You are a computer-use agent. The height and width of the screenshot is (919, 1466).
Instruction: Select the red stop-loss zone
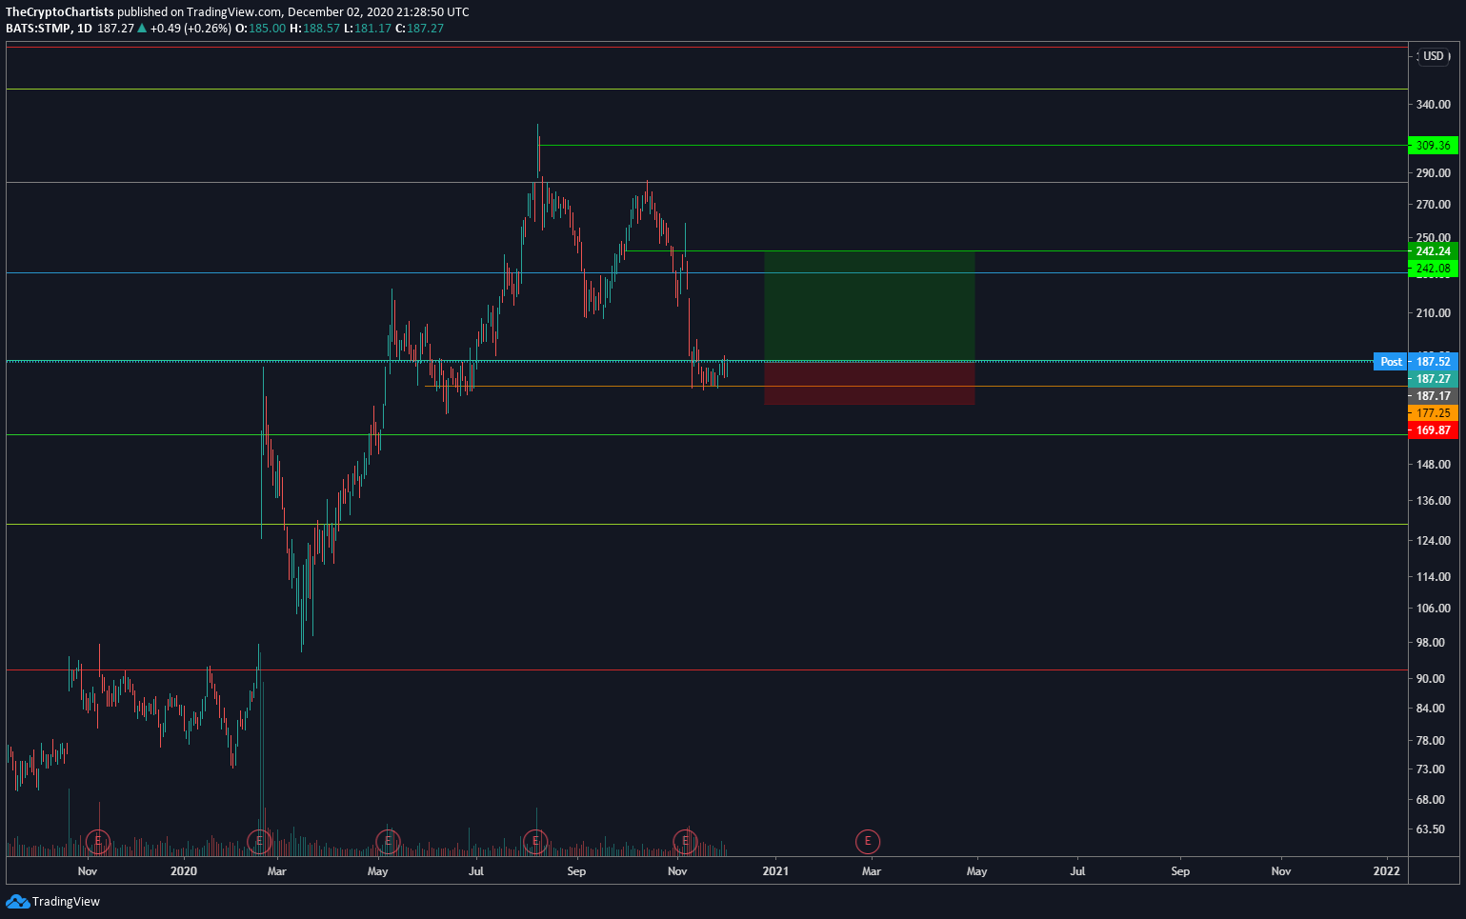click(869, 384)
